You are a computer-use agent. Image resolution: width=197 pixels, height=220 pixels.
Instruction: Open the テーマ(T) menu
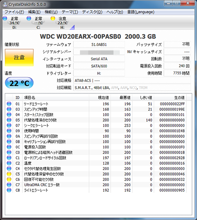coord(70,12)
